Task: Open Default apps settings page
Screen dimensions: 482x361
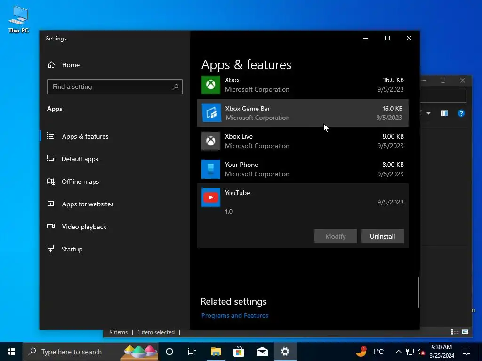Action: point(80,159)
